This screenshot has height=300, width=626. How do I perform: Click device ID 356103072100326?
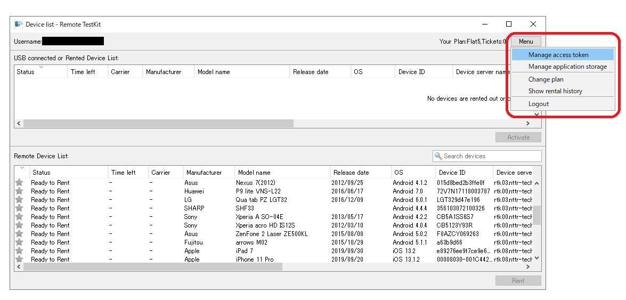(x=461, y=208)
